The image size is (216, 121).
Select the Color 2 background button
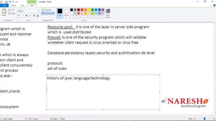click(x=66, y=13)
